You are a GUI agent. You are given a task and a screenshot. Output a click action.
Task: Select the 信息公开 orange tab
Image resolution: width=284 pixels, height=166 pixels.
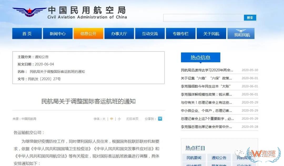coord(88,34)
